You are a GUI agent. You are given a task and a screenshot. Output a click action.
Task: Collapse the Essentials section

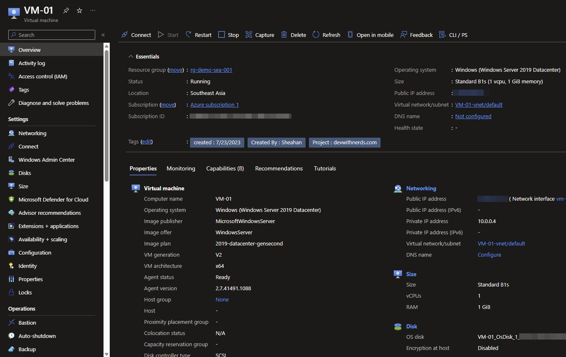click(x=131, y=56)
